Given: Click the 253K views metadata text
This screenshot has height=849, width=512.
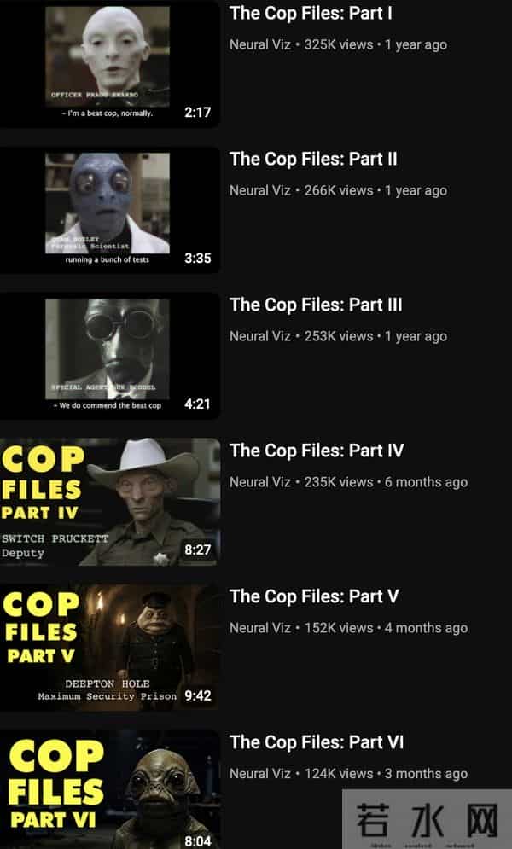Looking at the screenshot, I should click(x=339, y=336).
